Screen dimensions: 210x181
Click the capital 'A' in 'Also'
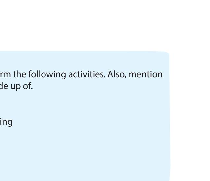[110, 74]
